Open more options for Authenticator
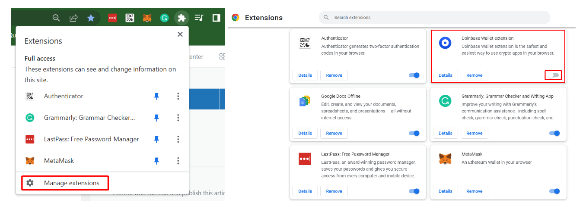Screen dimensions: 586x212 (178, 96)
